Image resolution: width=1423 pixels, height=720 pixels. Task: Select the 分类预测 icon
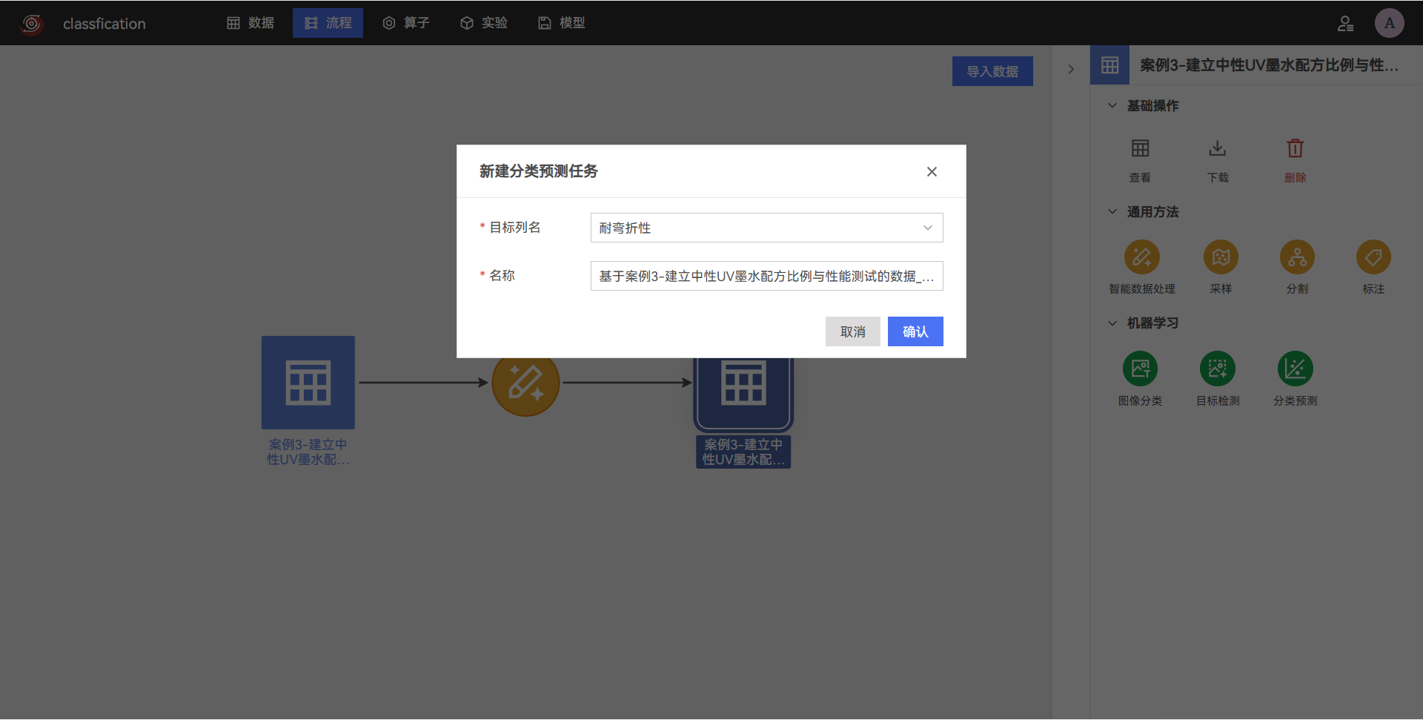1295,369
